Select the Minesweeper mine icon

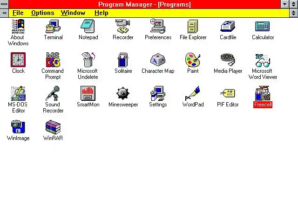(123, 93)
